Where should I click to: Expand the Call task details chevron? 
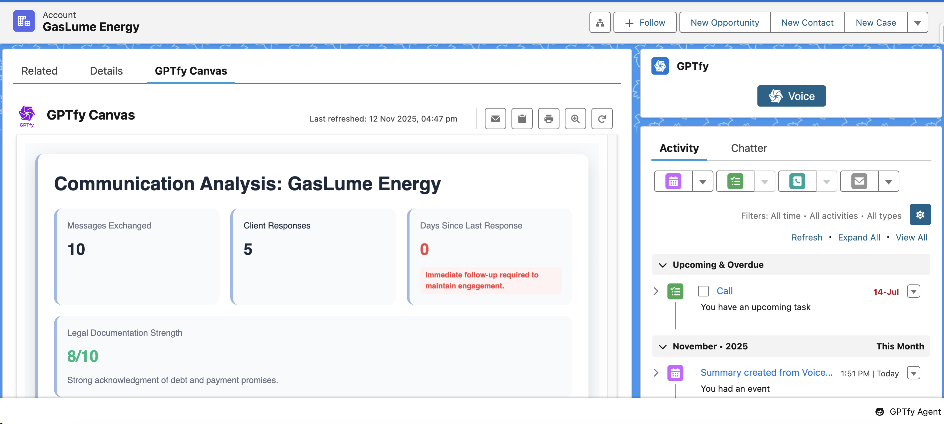[656, 291]
